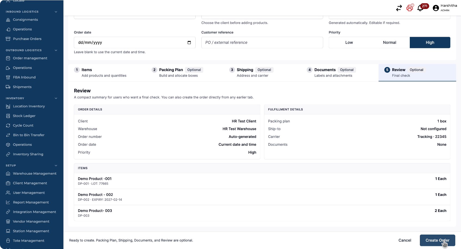Screen dimensions: 461x249
Task: Click the Order date input field
Action: coord(135,42)
